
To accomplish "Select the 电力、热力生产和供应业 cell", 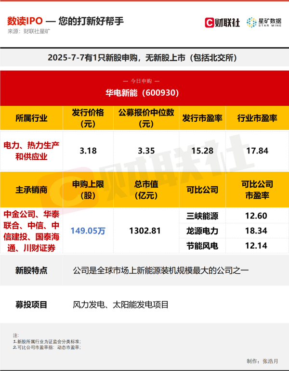I will [x=31, y=151].
